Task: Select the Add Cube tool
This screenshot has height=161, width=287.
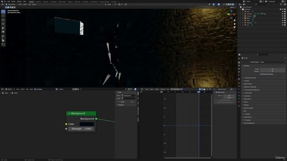Action: (x=3, y=44)
